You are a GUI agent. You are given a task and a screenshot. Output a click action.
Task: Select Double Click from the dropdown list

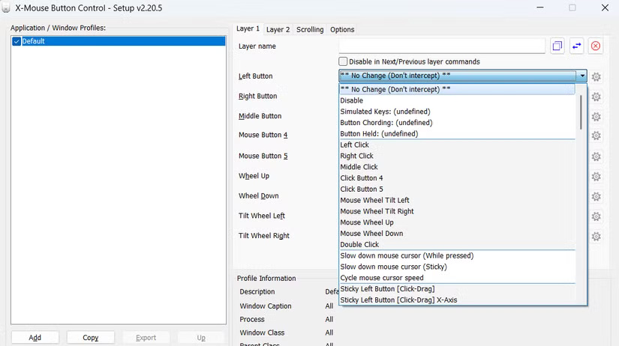359,244
